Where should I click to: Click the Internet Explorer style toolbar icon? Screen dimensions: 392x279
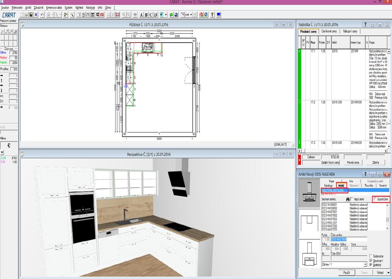[206, 15]
